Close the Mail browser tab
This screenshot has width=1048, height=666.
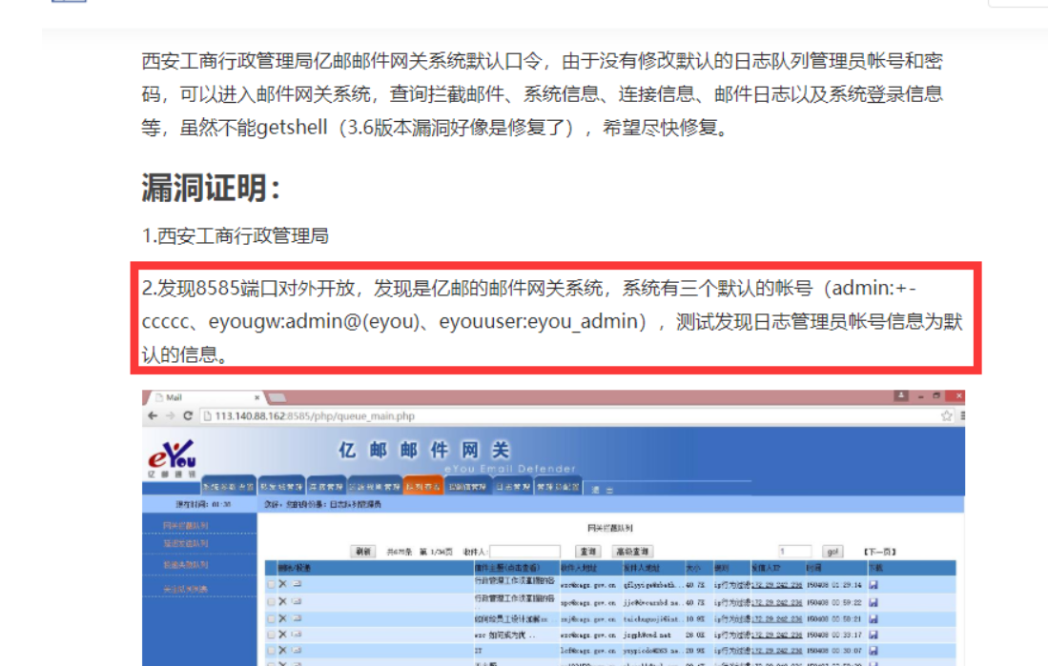pos(257,397)
